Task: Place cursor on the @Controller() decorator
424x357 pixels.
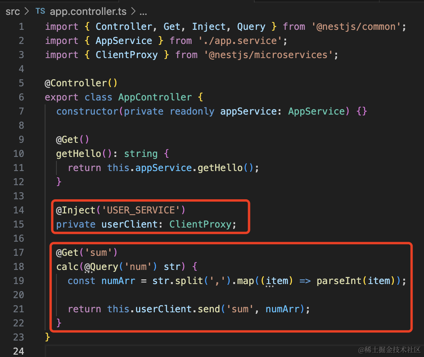Action: pyautogui.click(x=81, y=83)
